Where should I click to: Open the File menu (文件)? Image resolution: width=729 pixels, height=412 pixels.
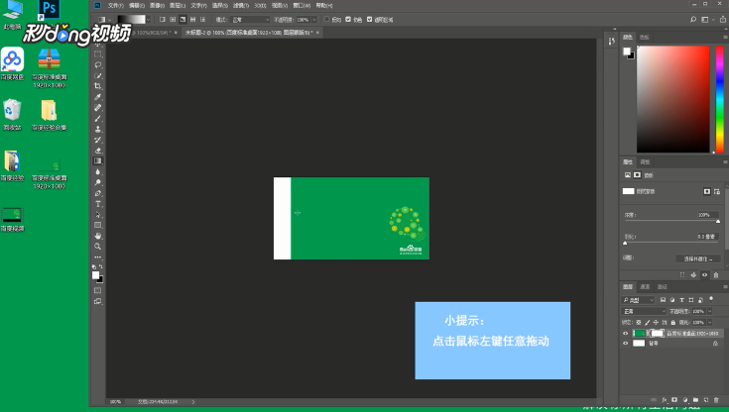pos(116,6)
